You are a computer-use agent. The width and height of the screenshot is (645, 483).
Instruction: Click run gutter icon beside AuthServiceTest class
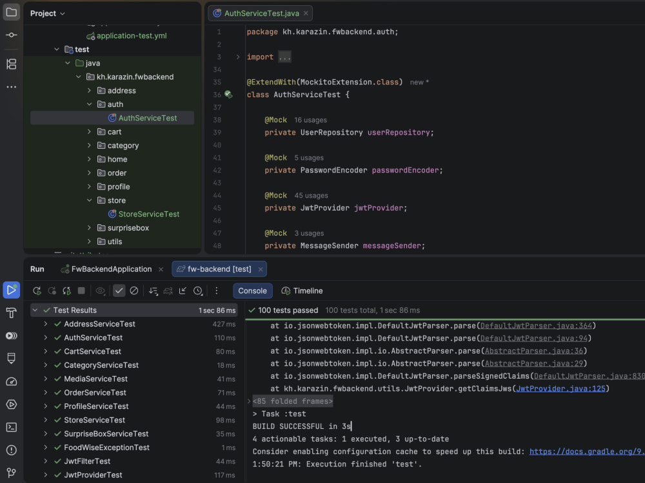coord(228,95)
